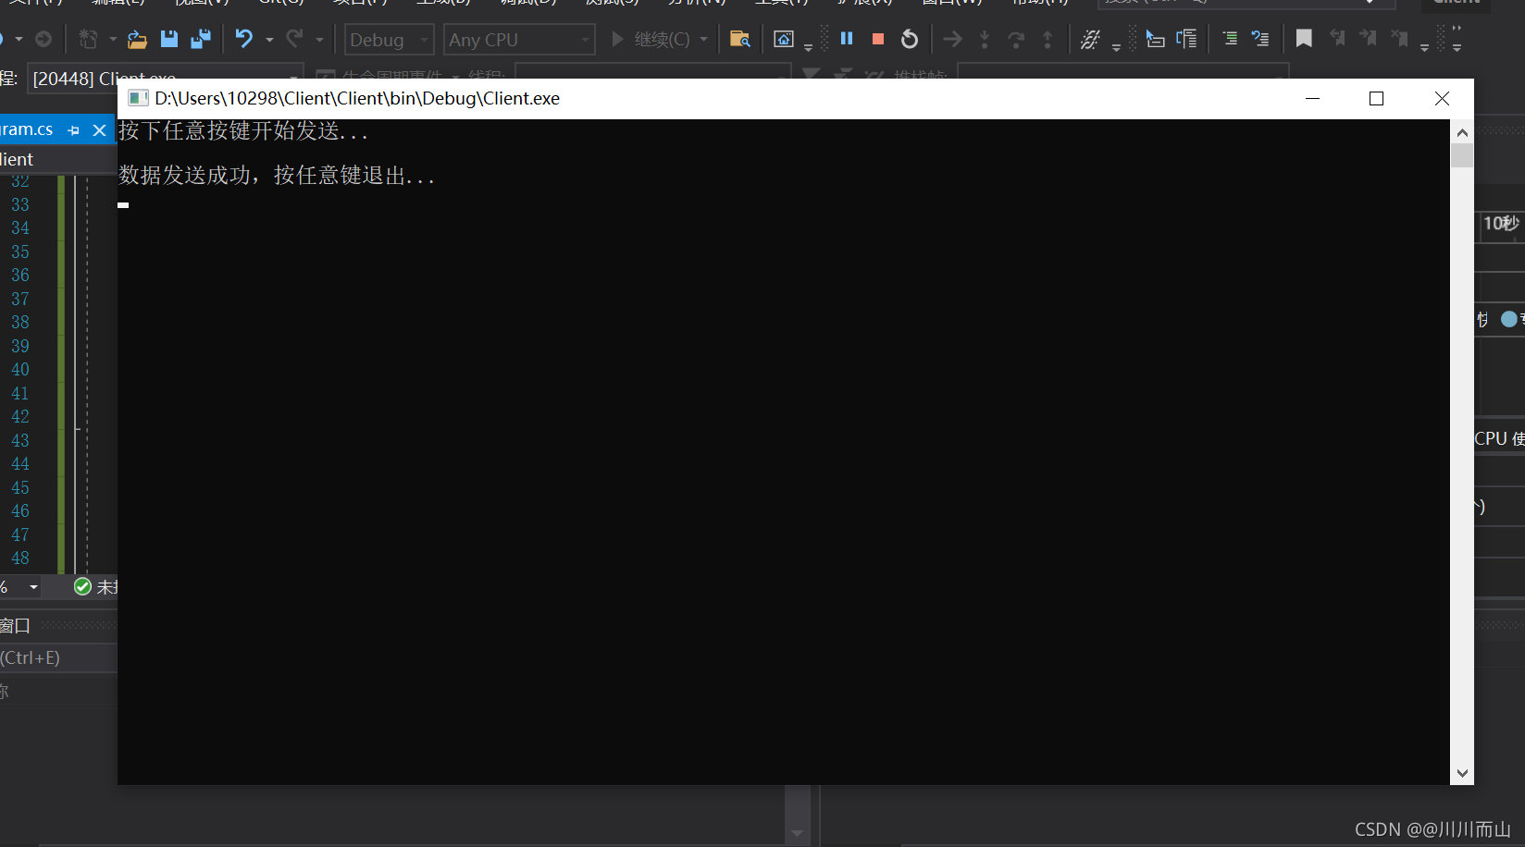This screenshot has width=1525, height=847.
Task: Clear all bookmarks icon
Action: pyautogui.click(x=1399, y=39)
